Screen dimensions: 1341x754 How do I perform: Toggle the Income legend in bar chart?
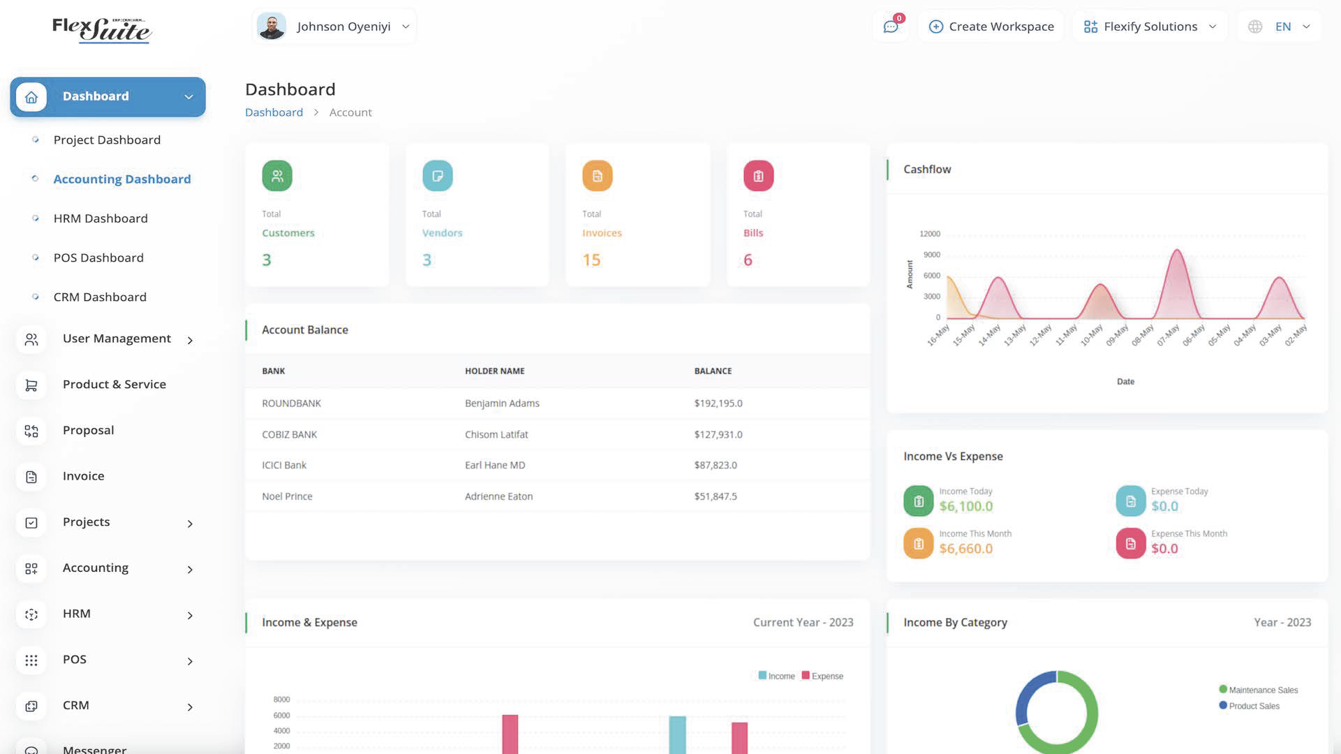[x=776, y=676]
